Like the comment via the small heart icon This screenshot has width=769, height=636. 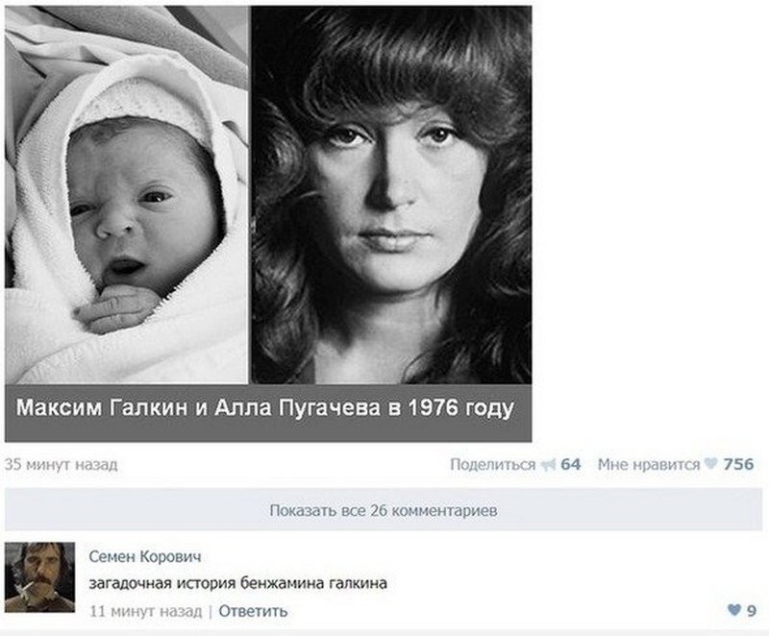[734, 610]
